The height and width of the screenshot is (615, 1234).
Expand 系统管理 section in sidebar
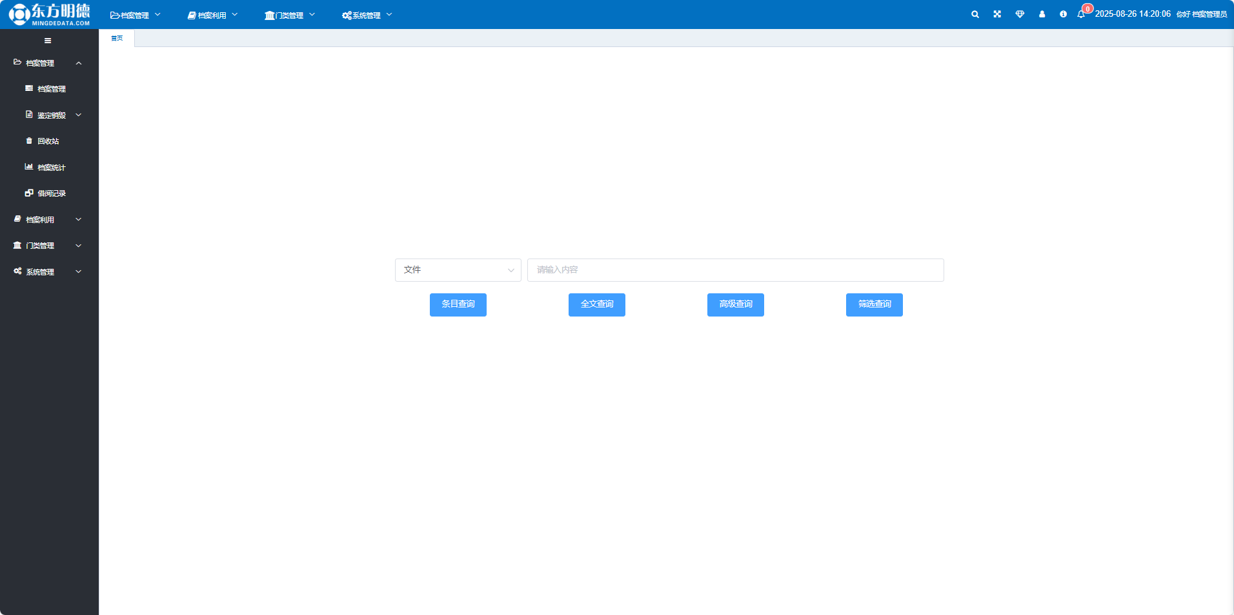coord(48,272)
